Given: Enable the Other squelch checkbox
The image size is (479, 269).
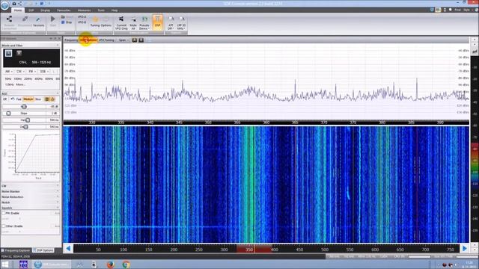Looking at the screenshot, I should tap(4, 226).
